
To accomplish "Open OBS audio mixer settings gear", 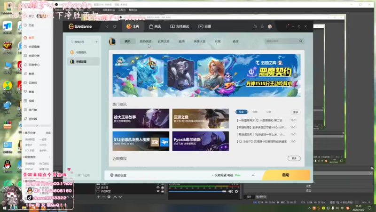I will (x=236, y=191).
